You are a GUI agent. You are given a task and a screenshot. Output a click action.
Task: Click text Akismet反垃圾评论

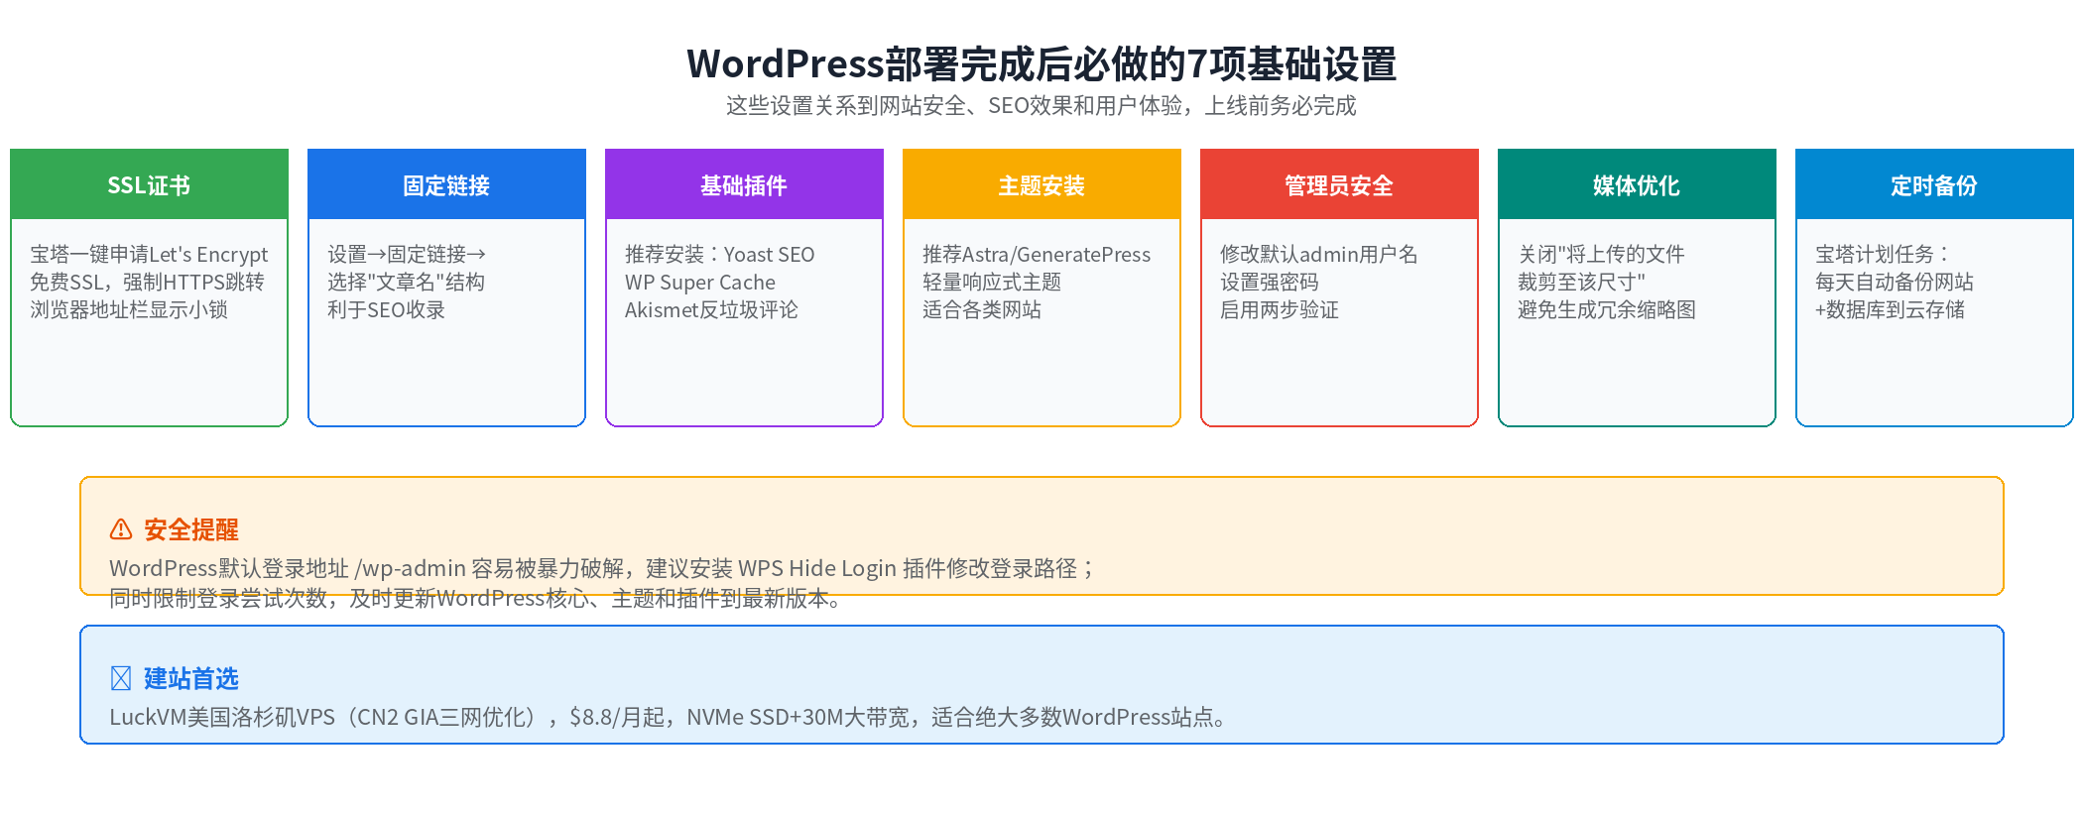[711, 310]
